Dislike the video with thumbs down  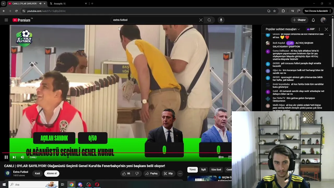(x=137, y=173)
